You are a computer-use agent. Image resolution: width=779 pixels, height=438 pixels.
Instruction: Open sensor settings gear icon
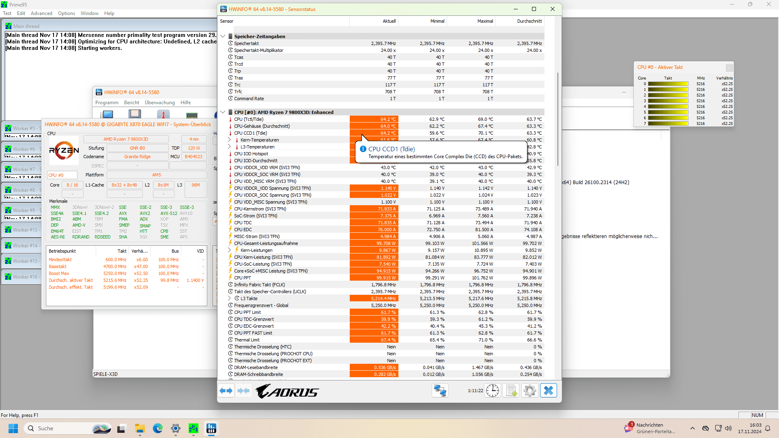tap(529, 391)
